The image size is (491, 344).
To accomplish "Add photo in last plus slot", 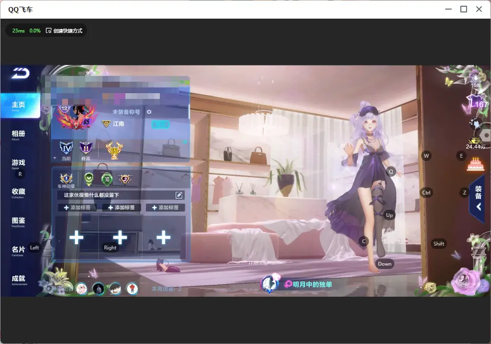I will point(164,237).
